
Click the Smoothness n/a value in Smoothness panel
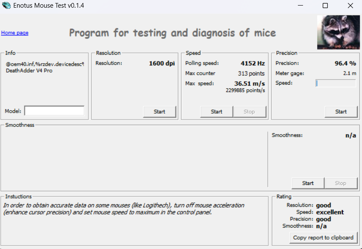click(350, 135)
